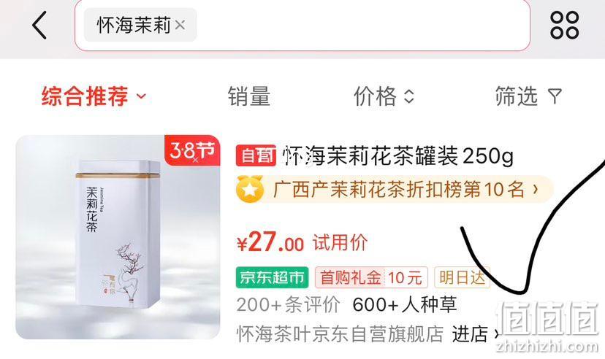This screenshot has width=605, height=359.
Task: Click the 筛选 funnel filter icon
Action: (x=555, y=96)
